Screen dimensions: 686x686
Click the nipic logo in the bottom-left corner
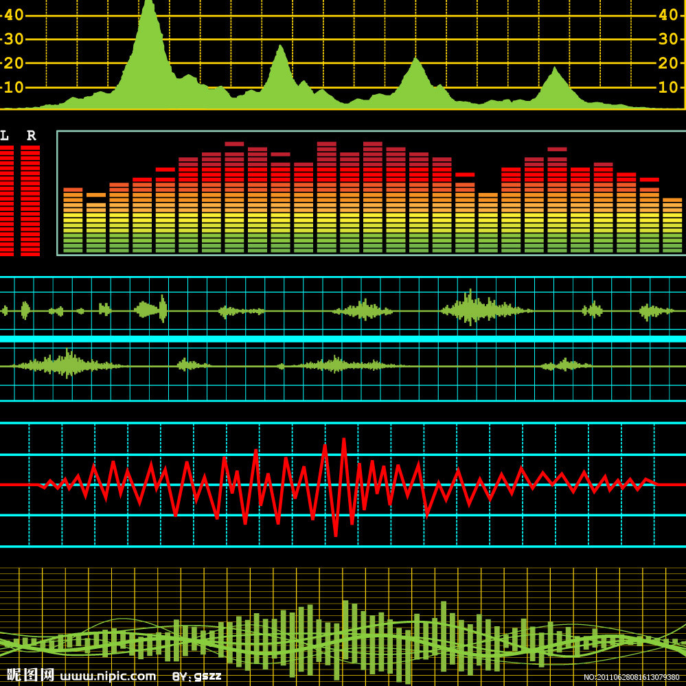pyautogui.click(x=30, y=675)
